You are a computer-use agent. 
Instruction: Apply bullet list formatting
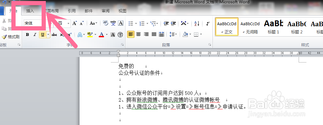click(131, 23)
